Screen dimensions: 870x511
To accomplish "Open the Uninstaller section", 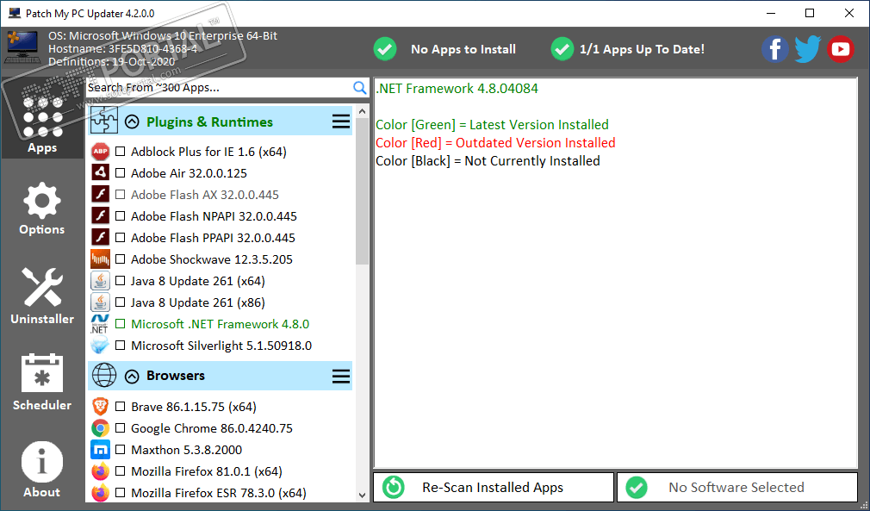I will 42,296.
